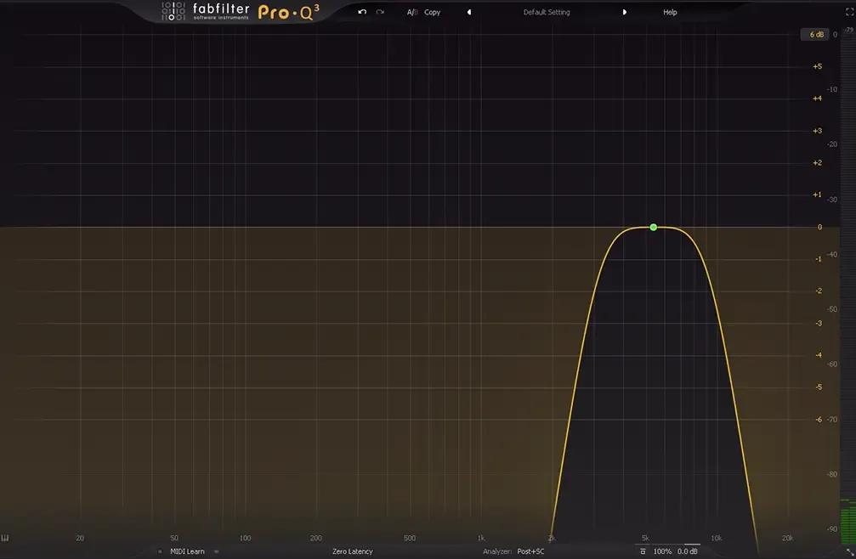The height and width of the screenshot is (559, 856).
Task: Click the 1k frequency label
Action: 481,539
